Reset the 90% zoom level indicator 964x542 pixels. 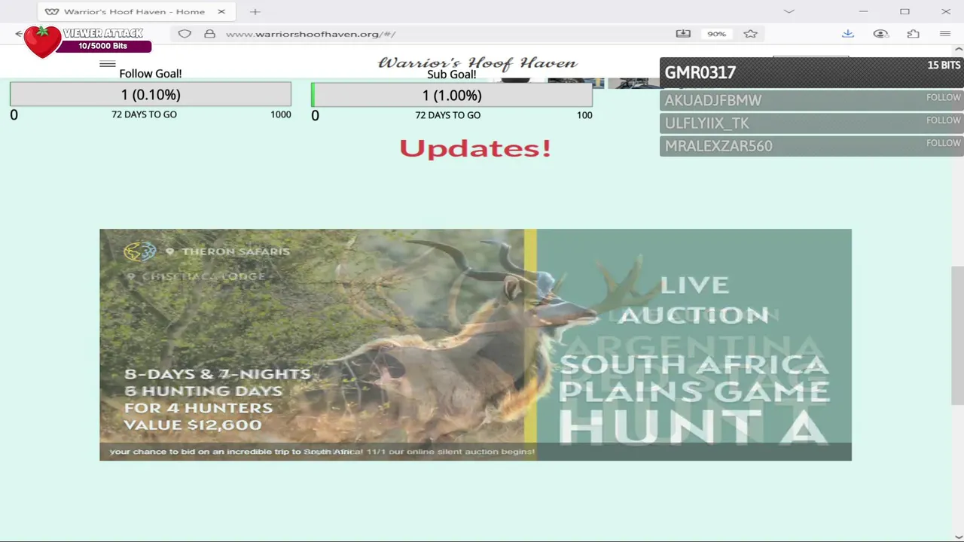pyautogui.click(x=716, y=34)
